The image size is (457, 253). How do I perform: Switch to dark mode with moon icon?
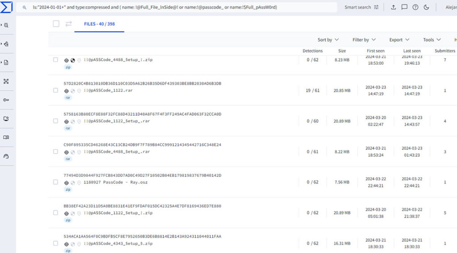[426, 7]
